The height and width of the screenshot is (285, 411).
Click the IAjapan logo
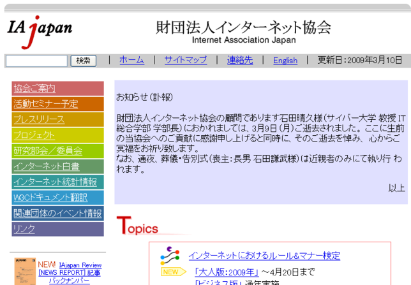tap(40, 33)
